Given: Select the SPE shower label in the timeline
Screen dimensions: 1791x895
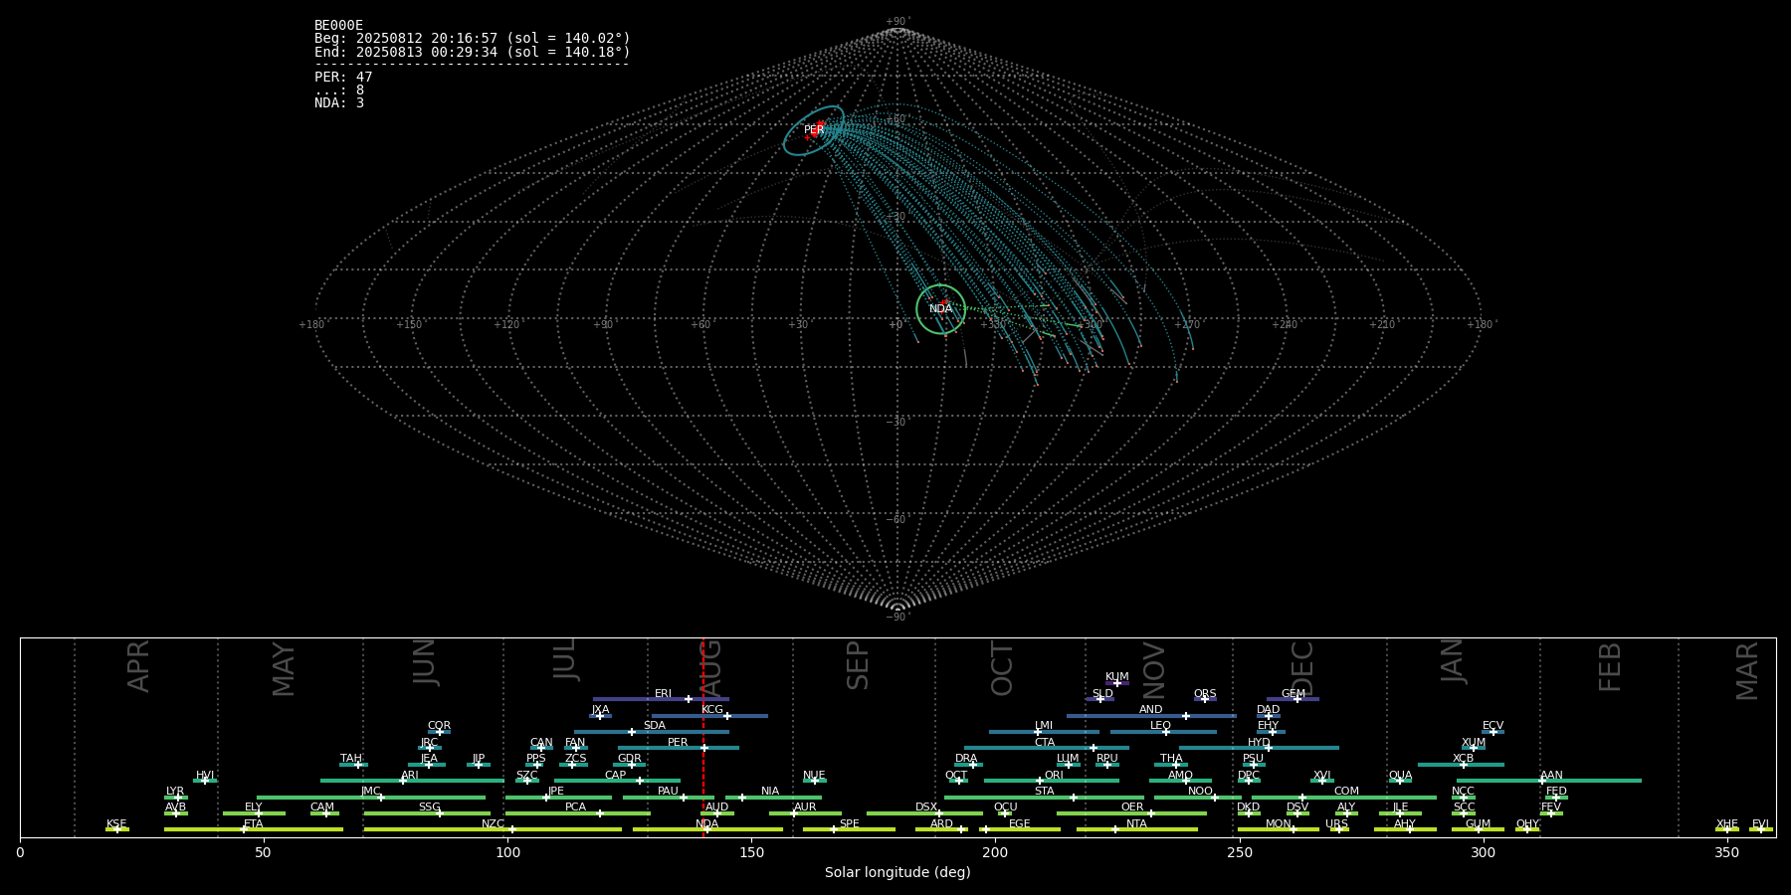Looking at the screenshot, I should pyautogui.click(x=849, y=824).
